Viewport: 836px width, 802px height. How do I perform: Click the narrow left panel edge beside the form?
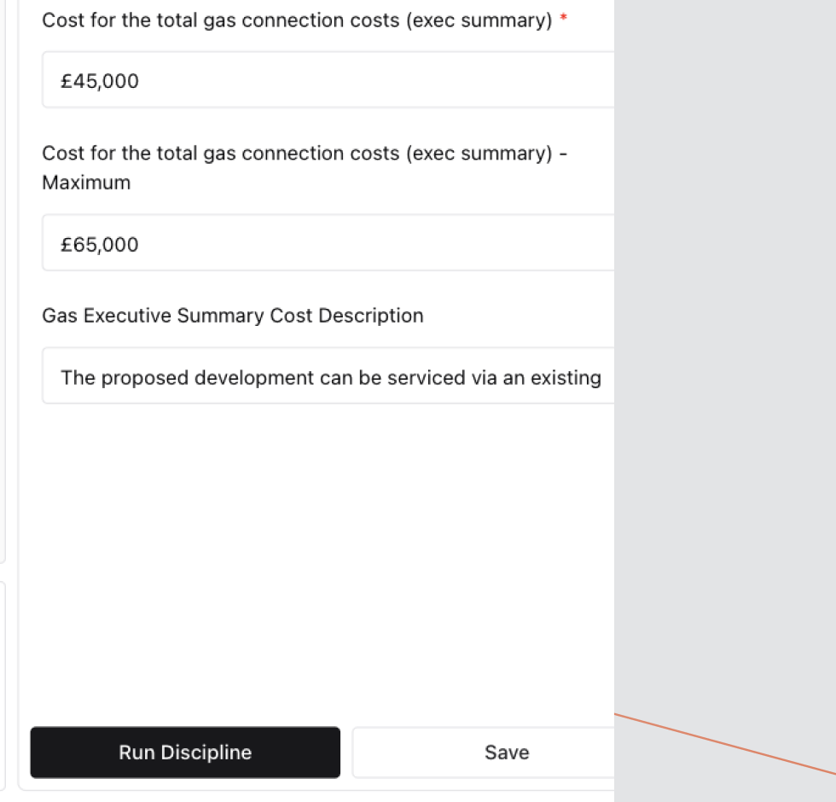click(x=3, y=341)
